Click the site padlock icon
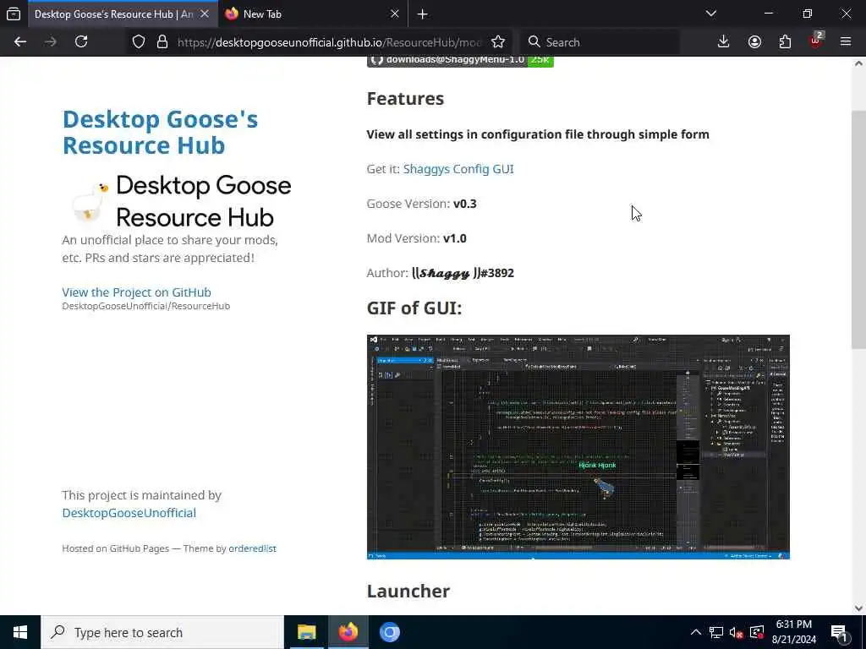 [162, 42]
